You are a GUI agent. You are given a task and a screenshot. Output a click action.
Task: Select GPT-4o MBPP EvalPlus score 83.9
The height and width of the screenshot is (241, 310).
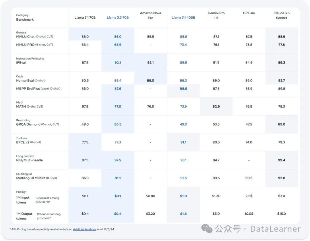(x=249, y=88)
